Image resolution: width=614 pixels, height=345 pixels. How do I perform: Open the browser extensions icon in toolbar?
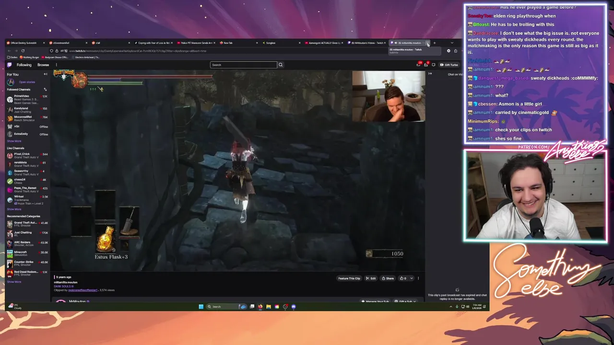(456, 51)
